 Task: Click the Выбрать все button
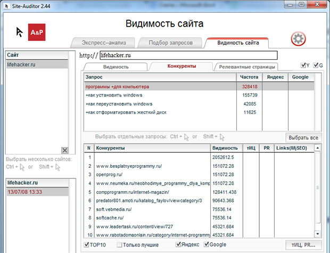pyautogui.click(x=303, y=138)
